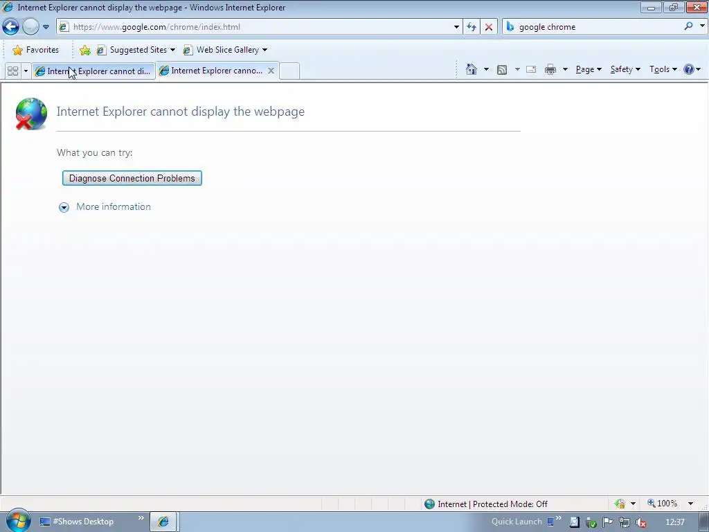The width and height of the screenshot is (709, 532).
Task: Click the network tray icon
Action: point(625,522)
